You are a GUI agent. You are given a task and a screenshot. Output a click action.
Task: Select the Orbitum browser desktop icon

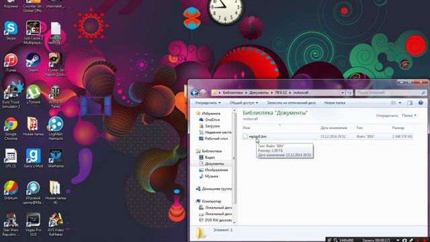coord(11,190)
